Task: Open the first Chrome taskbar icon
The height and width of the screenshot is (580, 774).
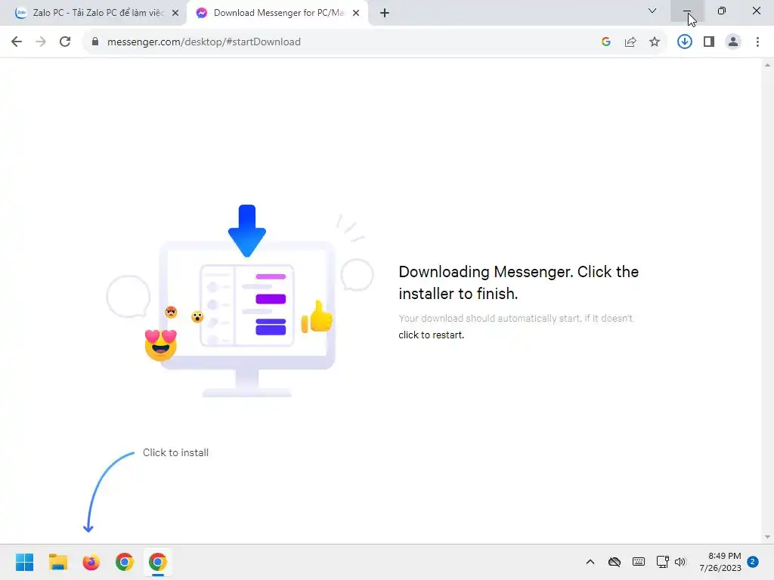Action: point(125,562)
